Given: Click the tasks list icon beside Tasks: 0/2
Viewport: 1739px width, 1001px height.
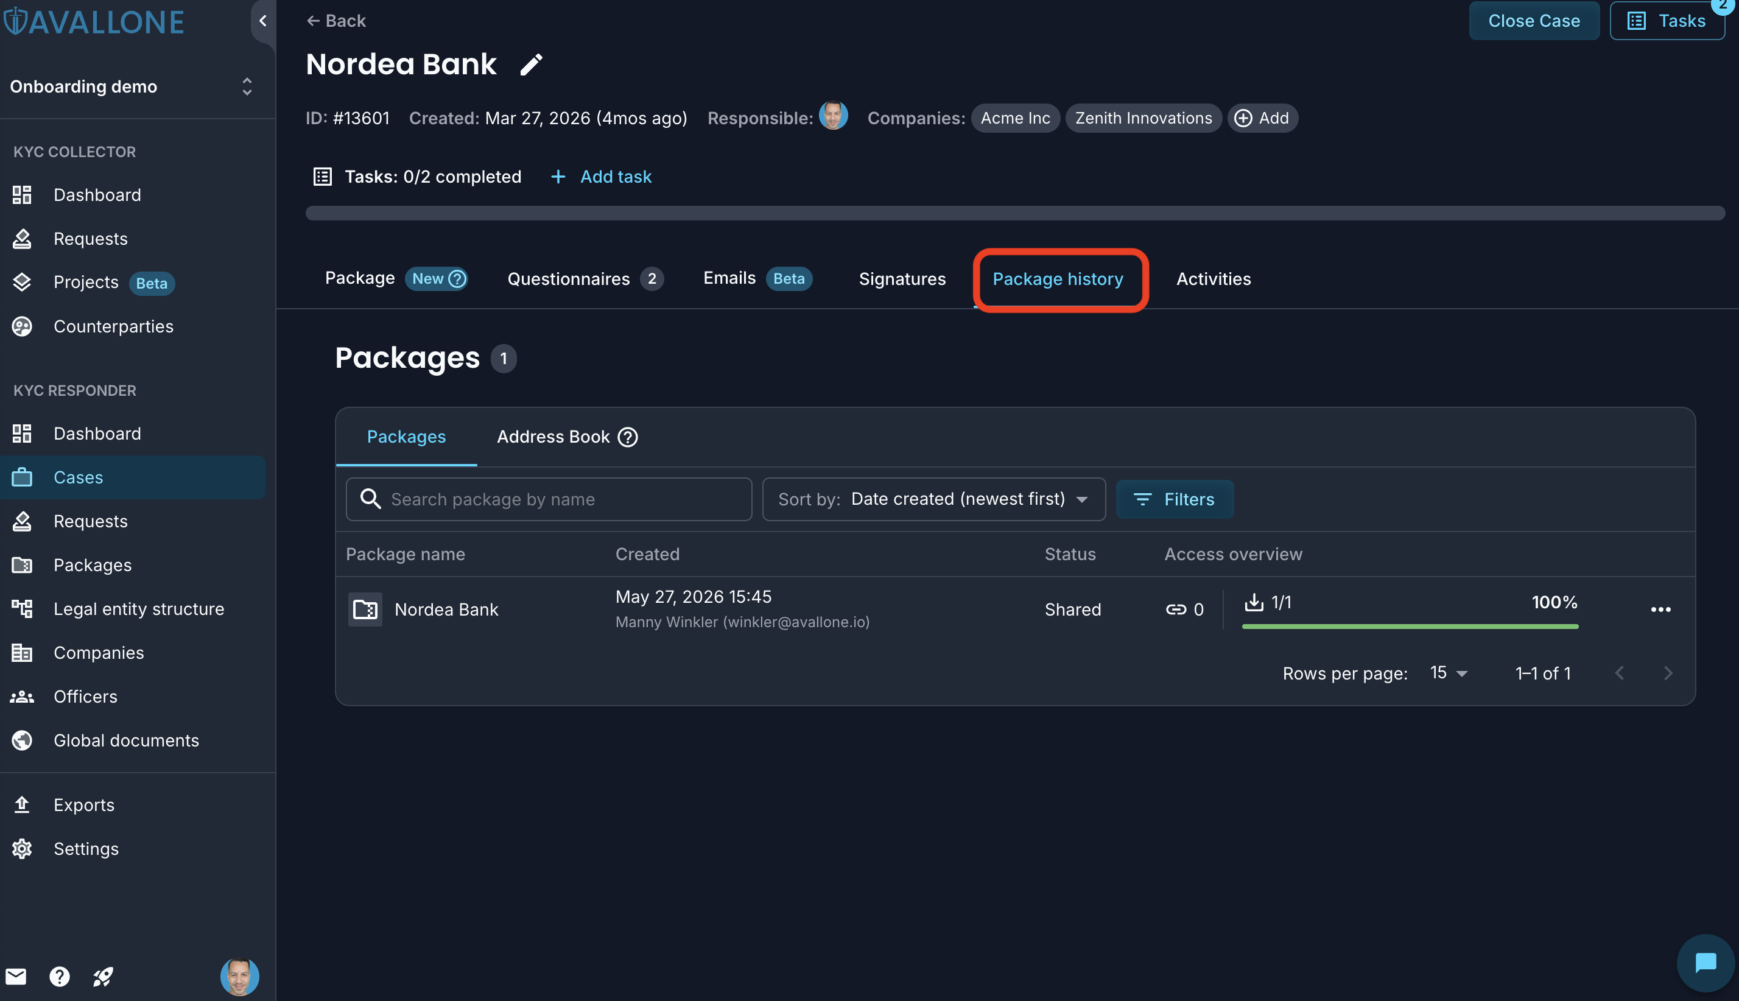Looking at the screenshot, I should [322, 177].
